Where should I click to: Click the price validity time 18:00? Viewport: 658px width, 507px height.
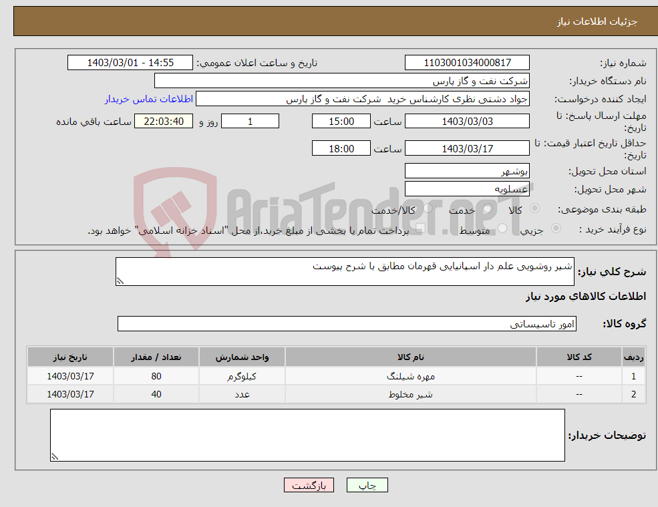point(341,148)
